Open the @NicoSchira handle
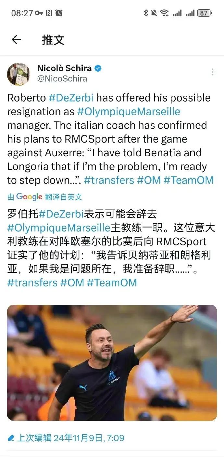 point(62,79)
